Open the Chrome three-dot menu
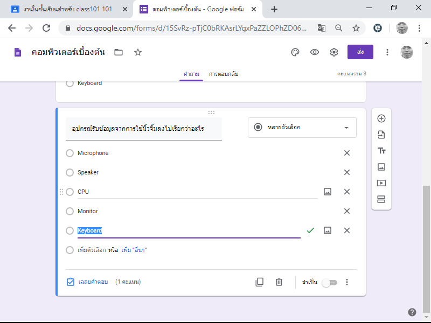 tap(419, 28)
